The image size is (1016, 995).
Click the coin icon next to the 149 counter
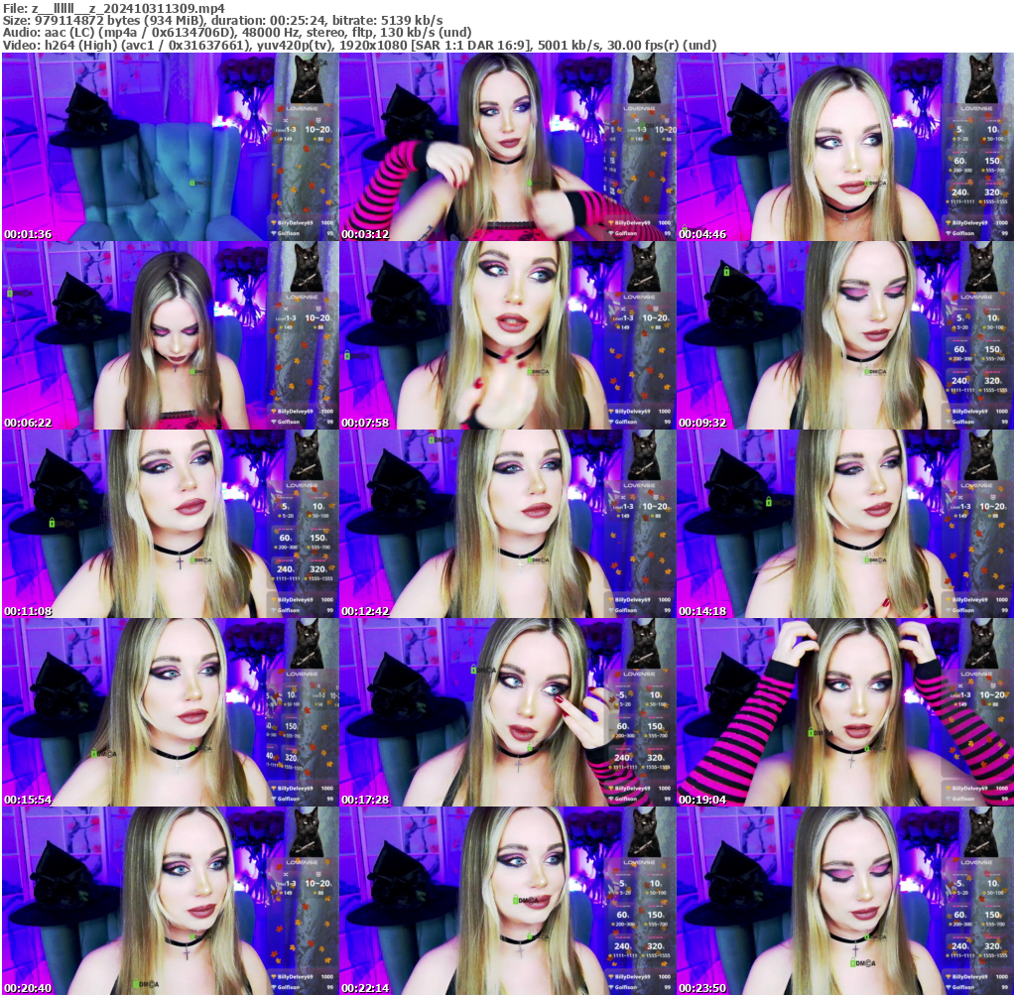(x=281, y=138)
